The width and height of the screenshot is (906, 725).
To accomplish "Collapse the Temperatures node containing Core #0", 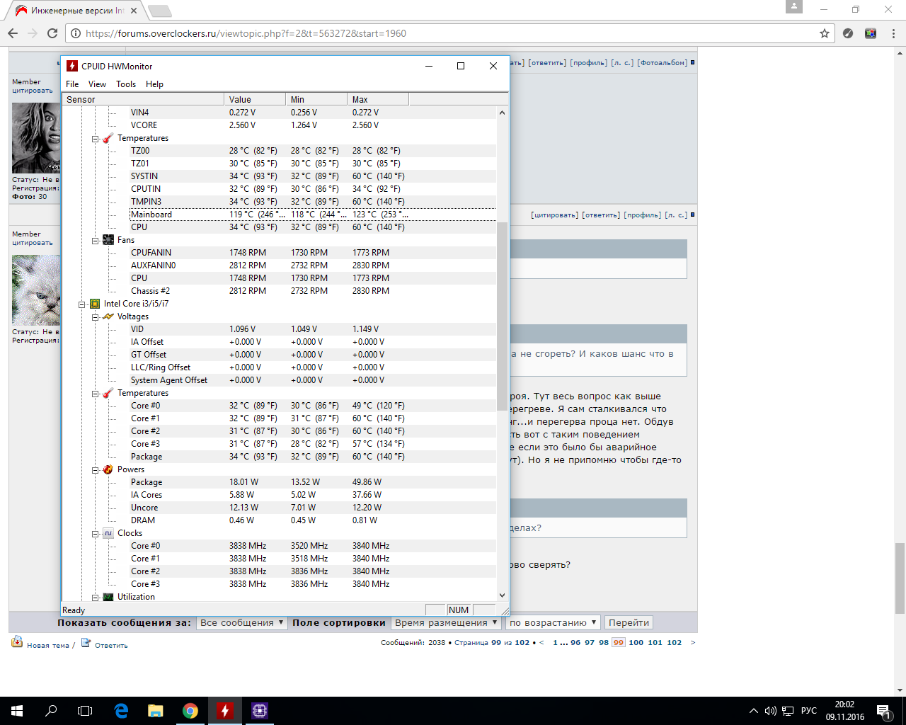I will click(95, 394).
